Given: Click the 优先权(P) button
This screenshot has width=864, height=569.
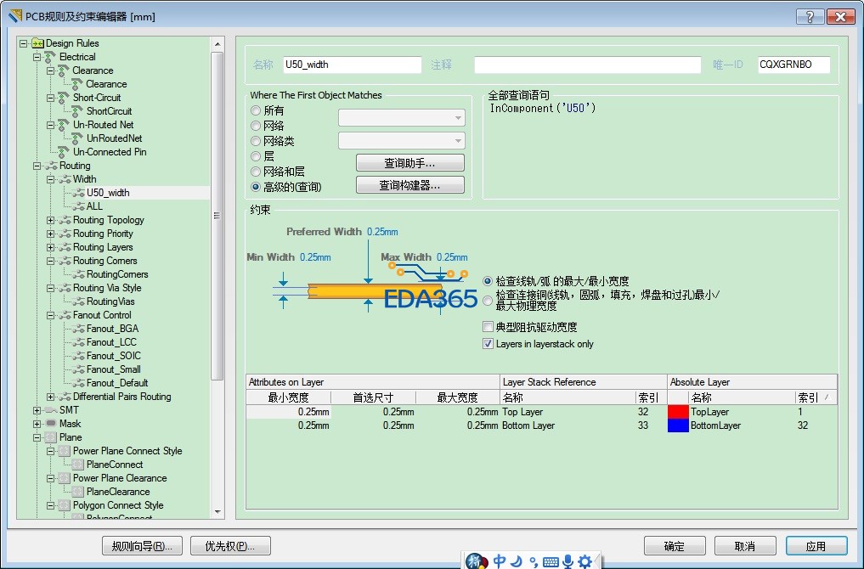Looking at the screenshot, I should 230,546.
